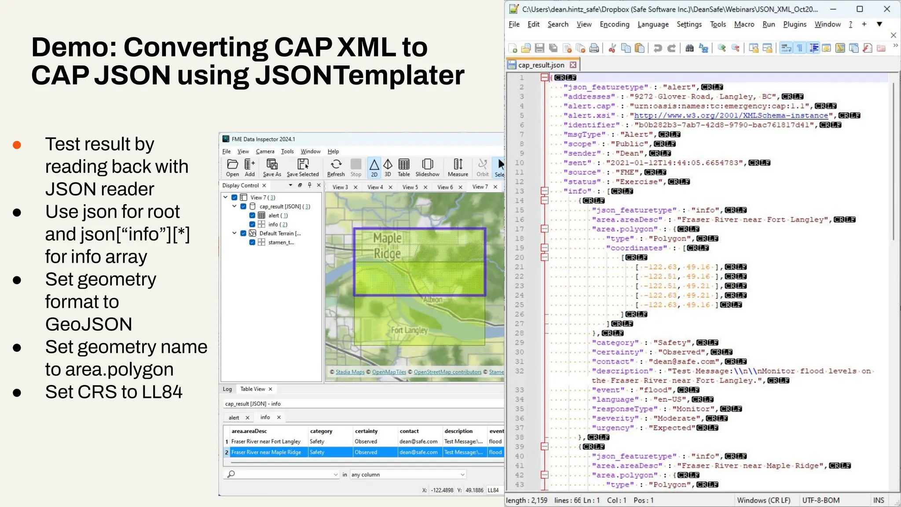901x507 pixels.
Task: Close the View 3 tab
Action: 355,187
